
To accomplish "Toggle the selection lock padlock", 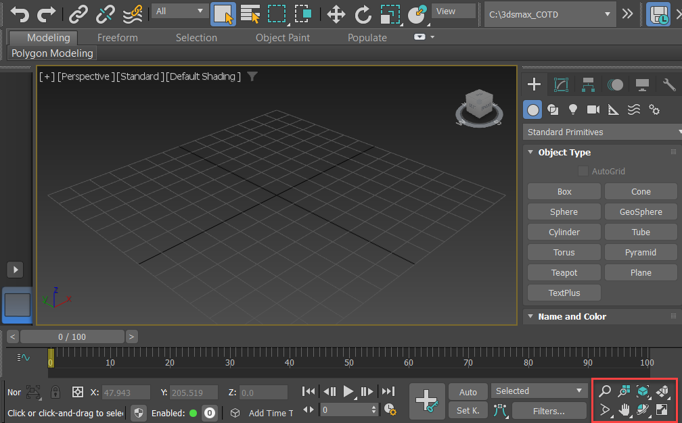I will 55,392.
